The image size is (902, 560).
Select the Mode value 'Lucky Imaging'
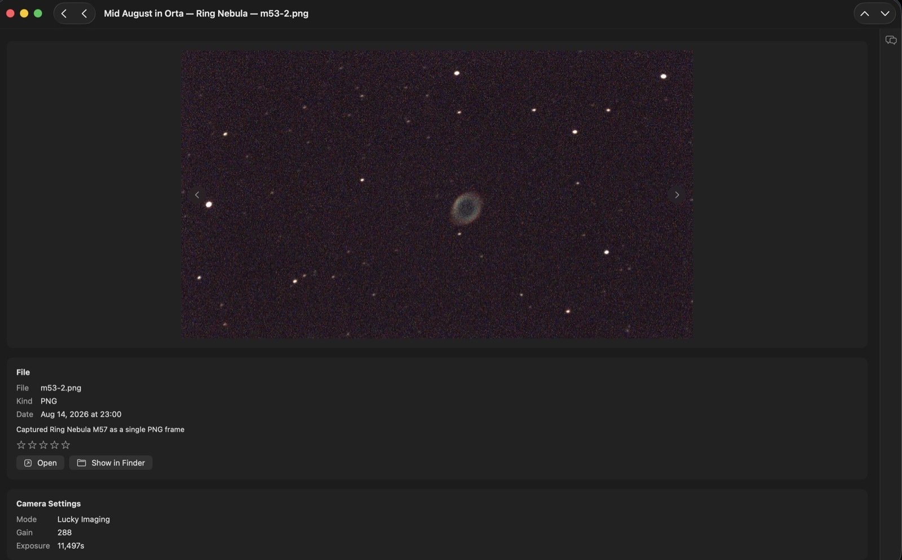click(x=83, y=519)
